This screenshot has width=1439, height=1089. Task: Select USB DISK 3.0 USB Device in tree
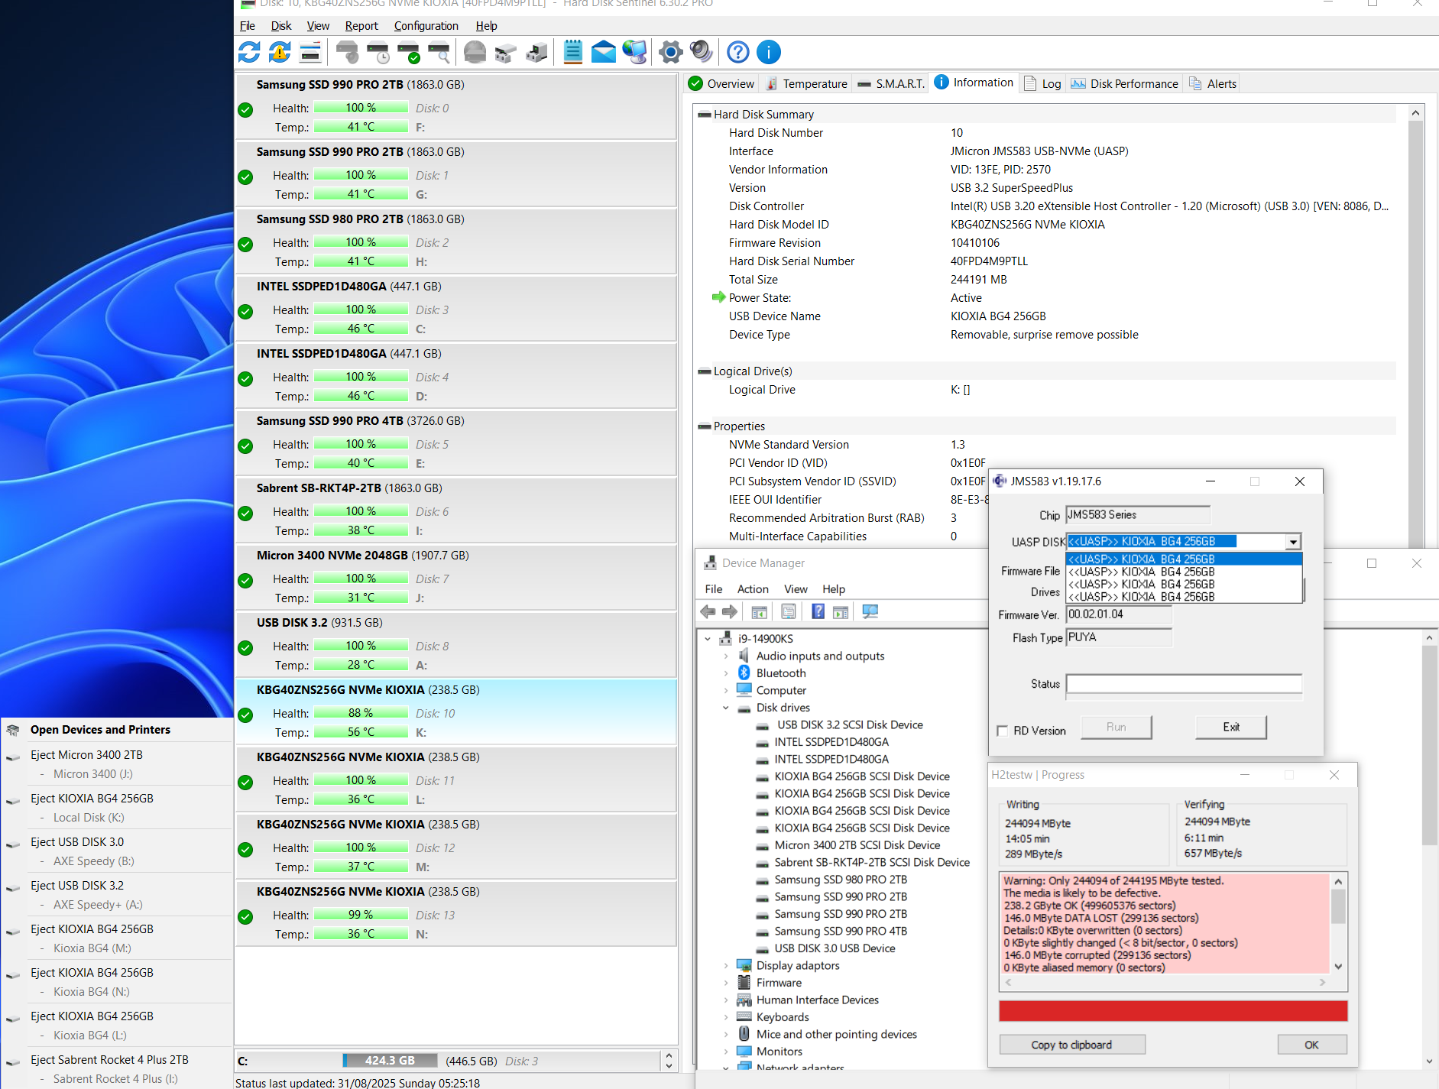click(835, 948)
